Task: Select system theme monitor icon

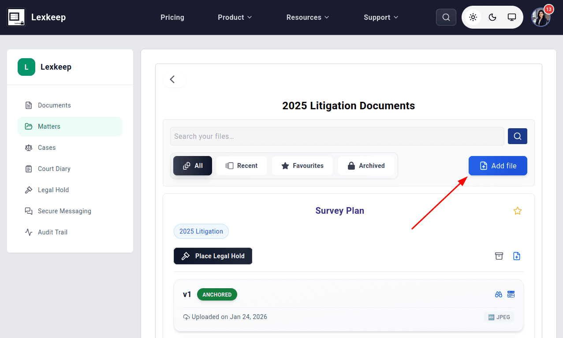Action: tap(512, 17)
